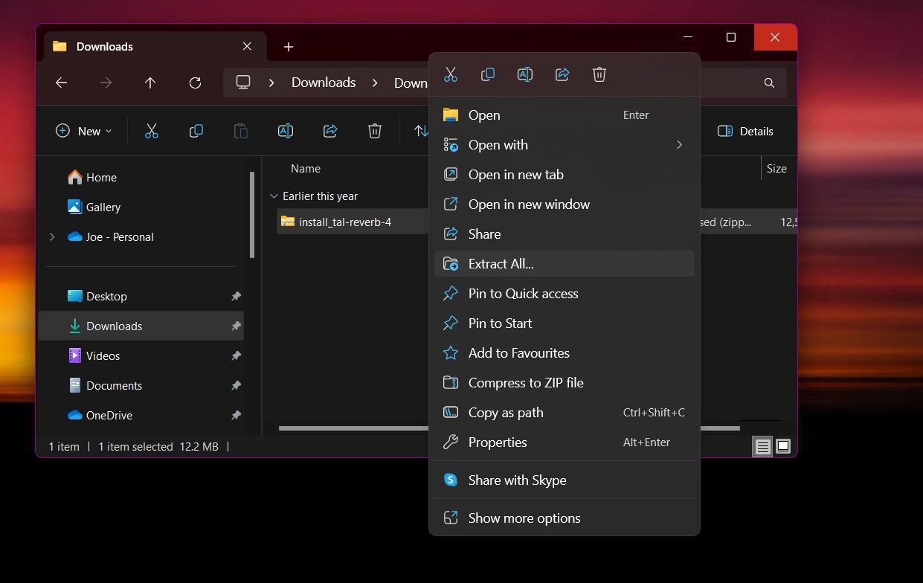Click the Share icon on the toolbar
923x583 pixels.
point(330,131)
